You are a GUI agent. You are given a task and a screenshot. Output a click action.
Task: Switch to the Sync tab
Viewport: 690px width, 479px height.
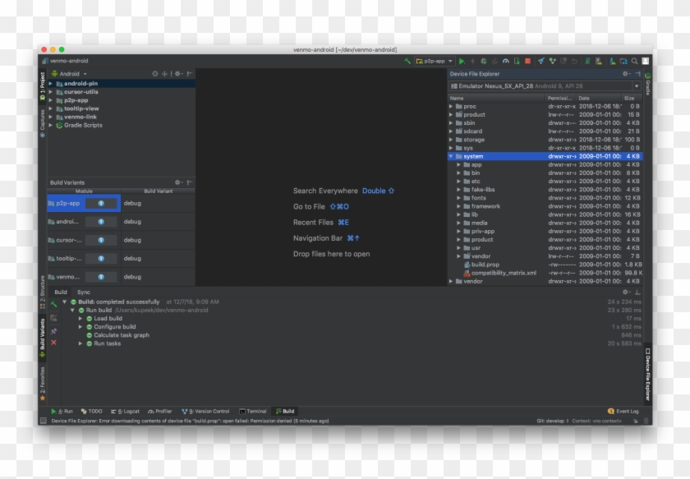pos(84,292)
